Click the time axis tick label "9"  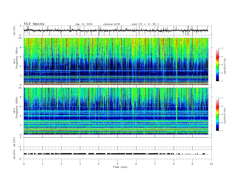(x=192, y=164)
